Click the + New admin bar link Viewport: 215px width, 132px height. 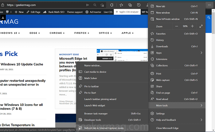[19, 12]
